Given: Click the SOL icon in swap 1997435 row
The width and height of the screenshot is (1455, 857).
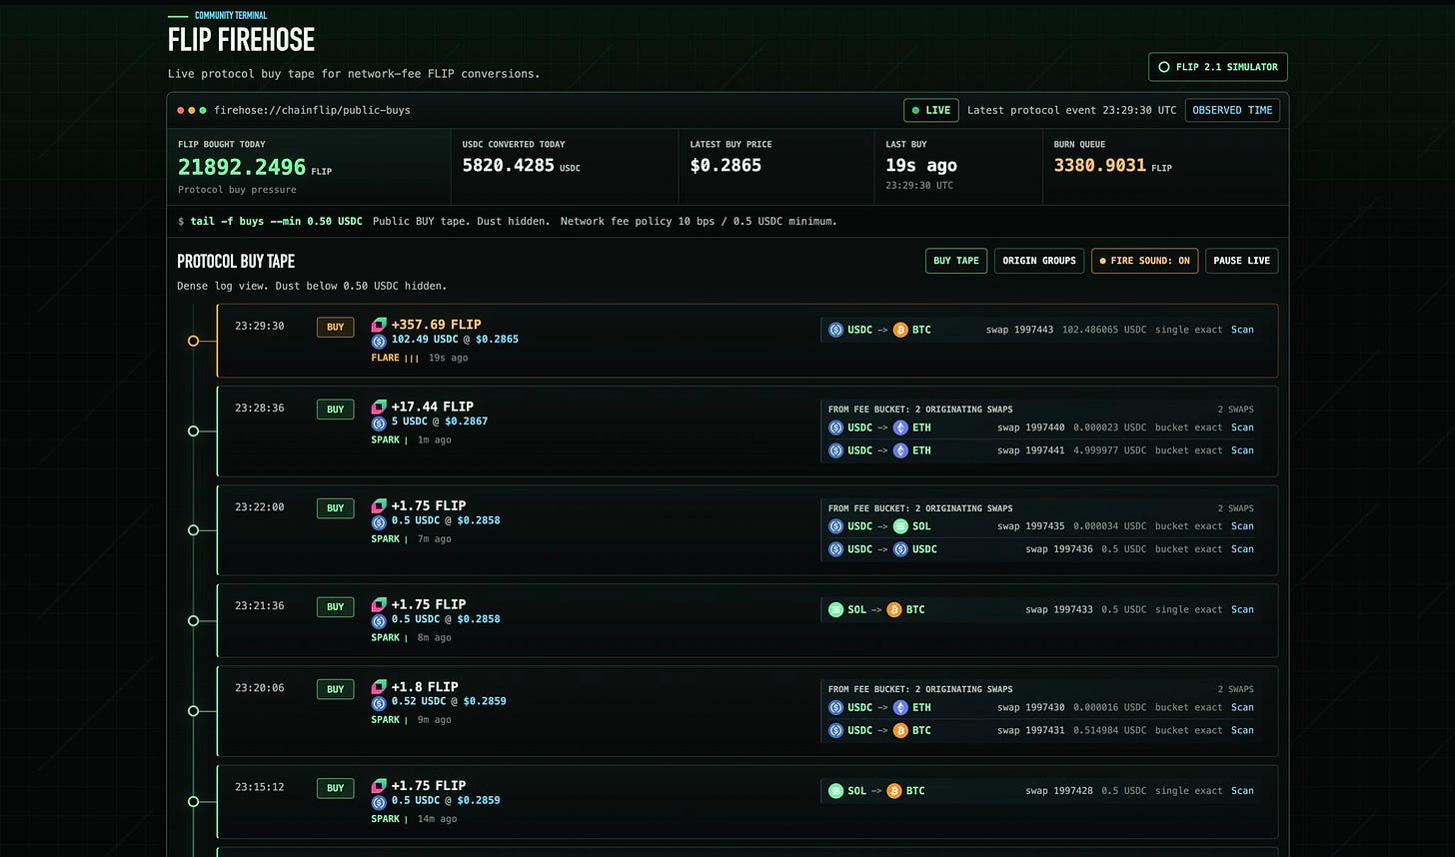Looking at the screenshot, I should coord(900,526).
